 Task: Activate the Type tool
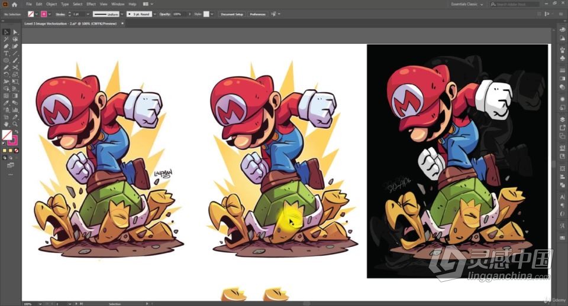(6, 53)
